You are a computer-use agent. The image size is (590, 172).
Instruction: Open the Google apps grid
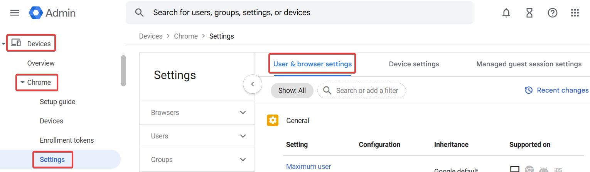575,13
